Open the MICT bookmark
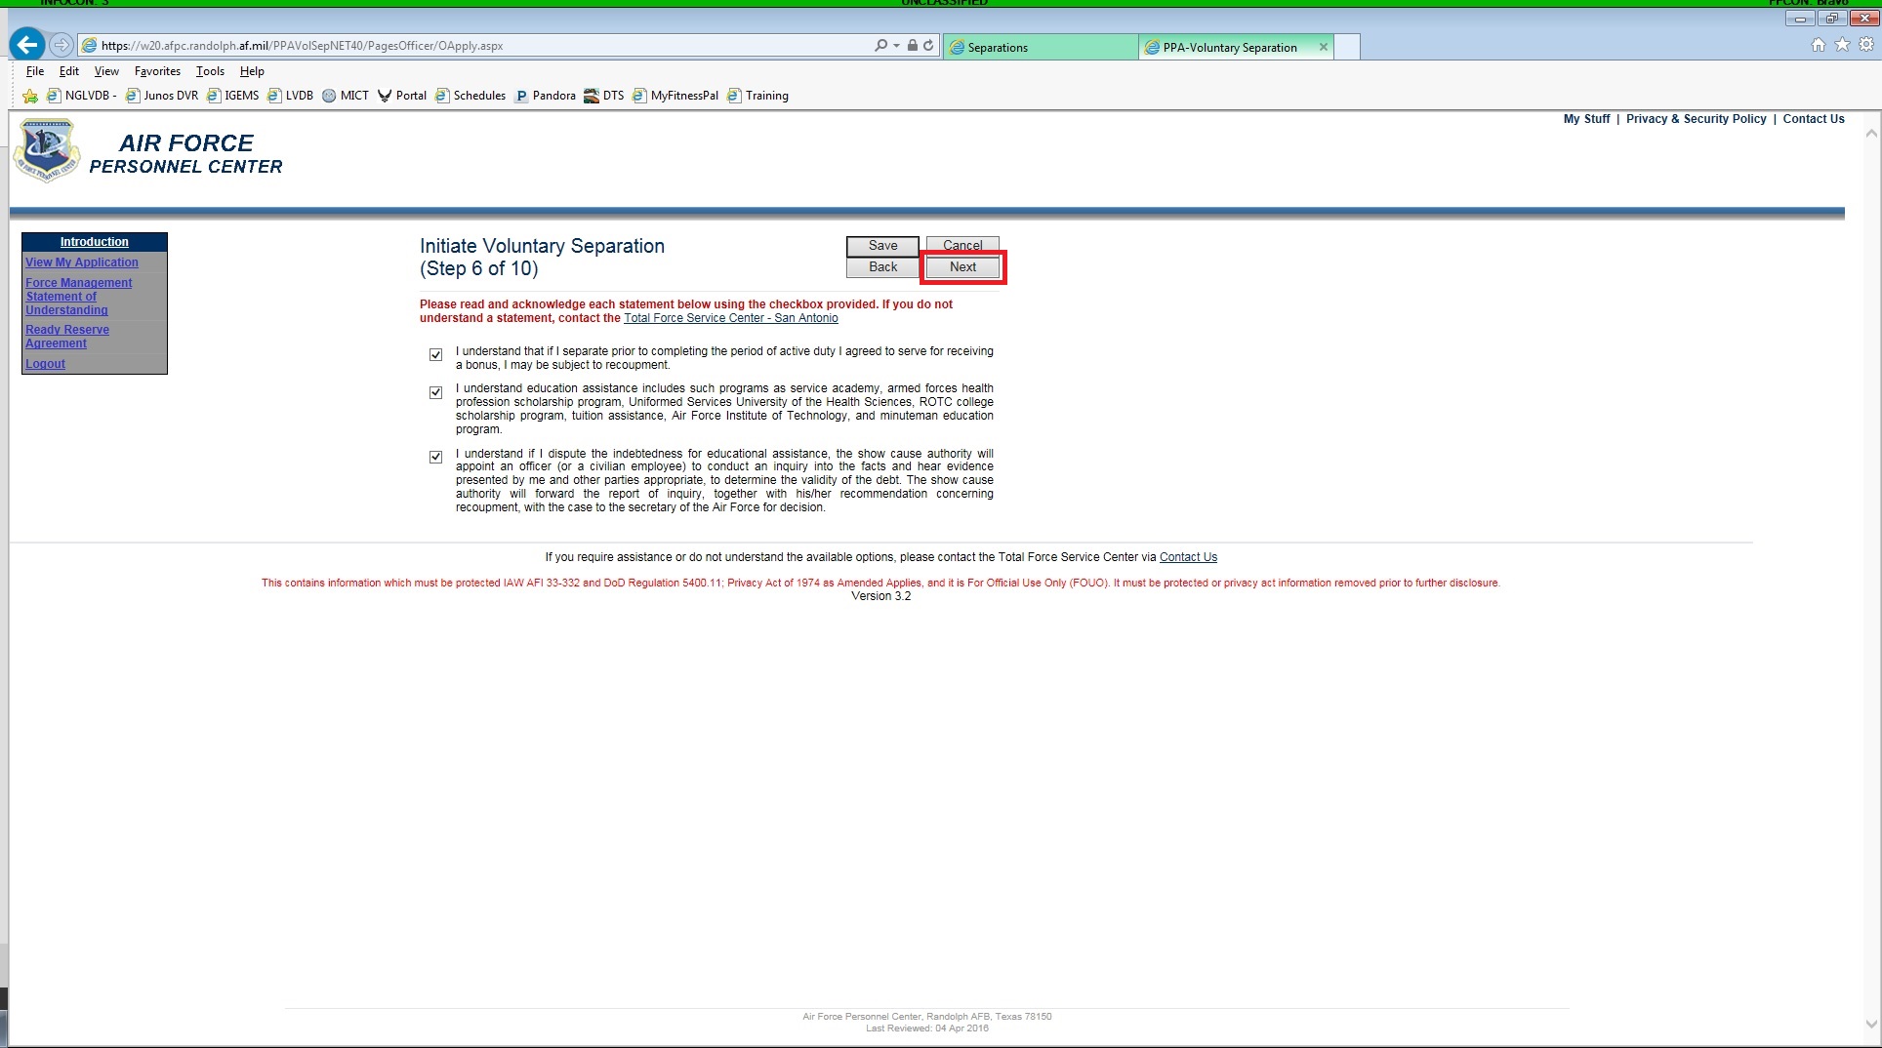The height and width of the screenshot is (1048, 1882). point(346,96)
